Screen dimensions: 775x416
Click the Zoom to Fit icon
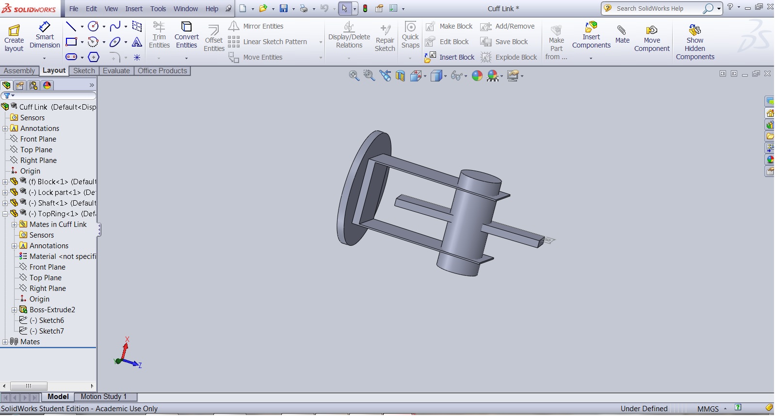[x=354, y=76]
